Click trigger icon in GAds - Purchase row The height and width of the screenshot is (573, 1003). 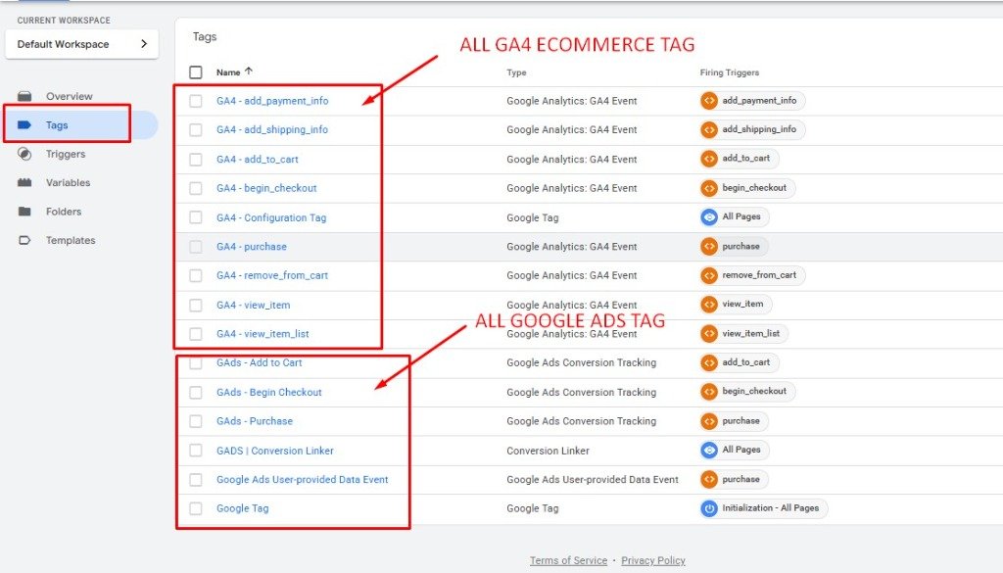[x=709, y=421]
